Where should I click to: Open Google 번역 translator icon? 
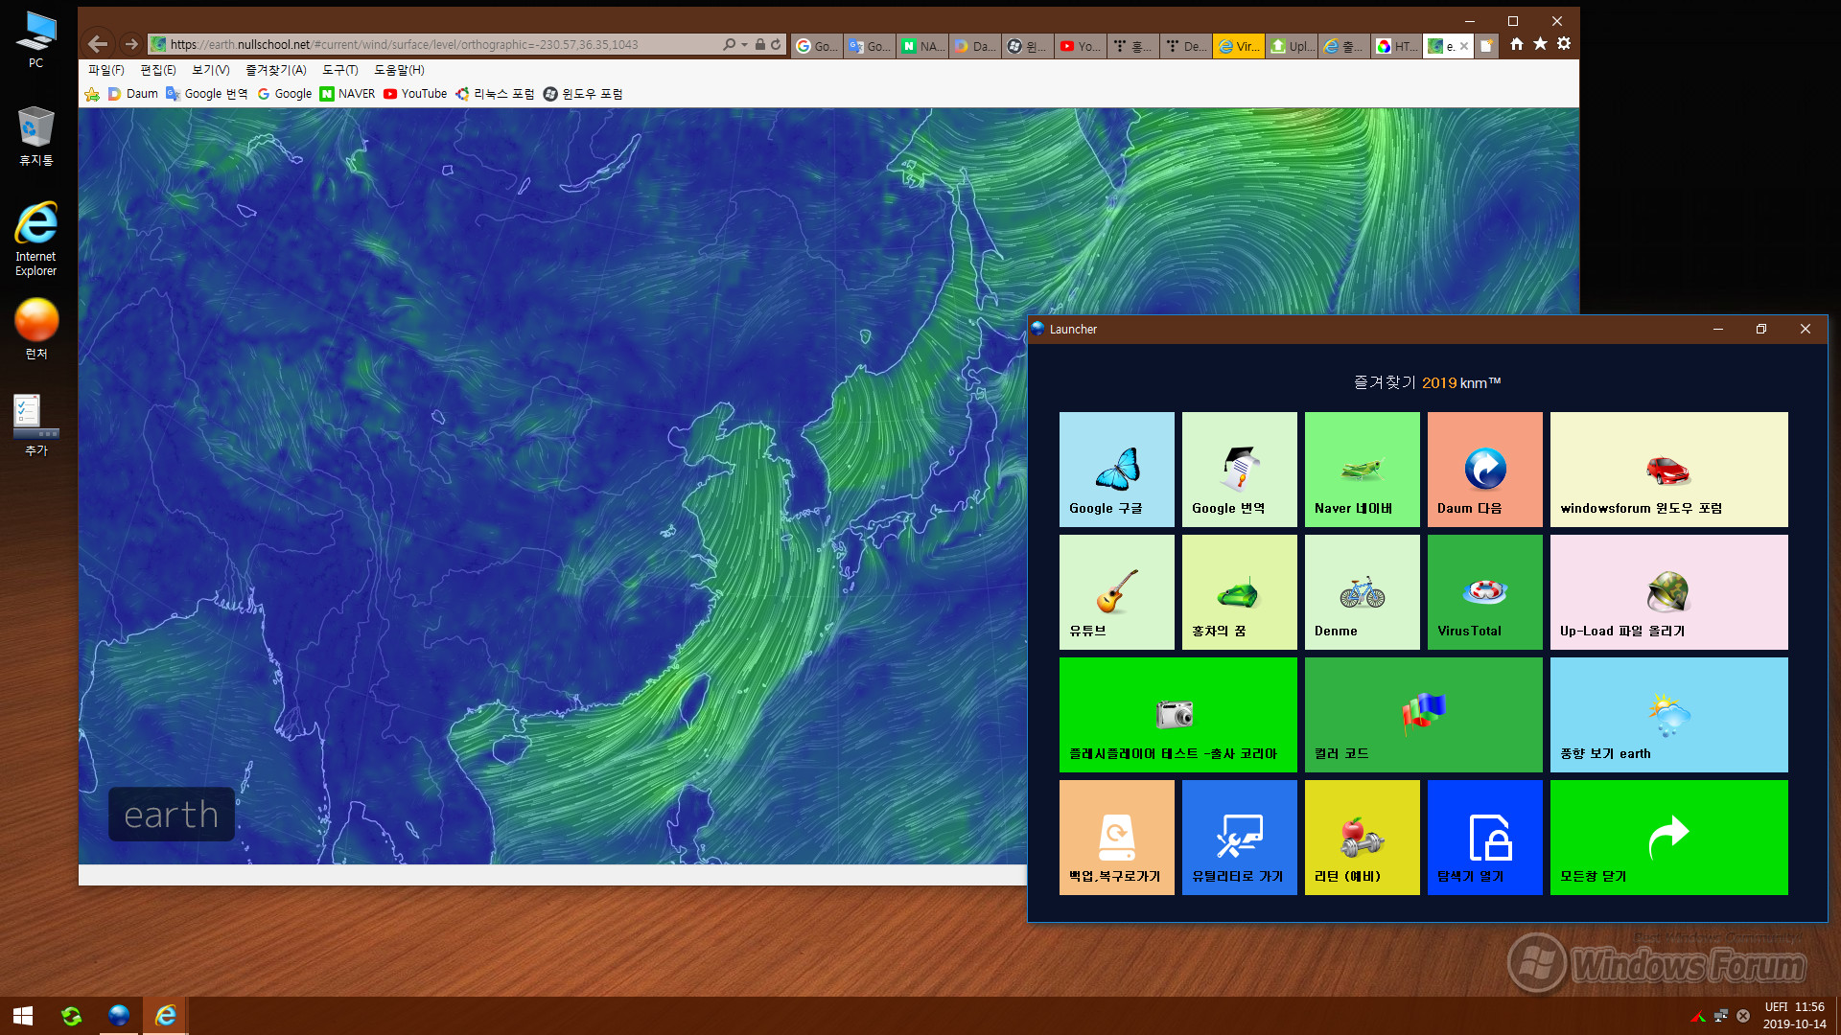(1238, 469)
